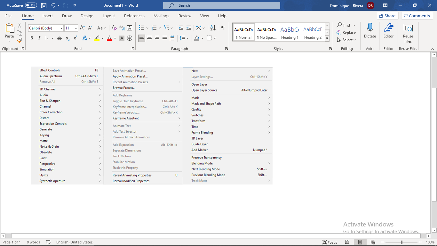This screenshot has width=437, height=246.
Task: Open the font size dropdown
Action: [76, 28]
